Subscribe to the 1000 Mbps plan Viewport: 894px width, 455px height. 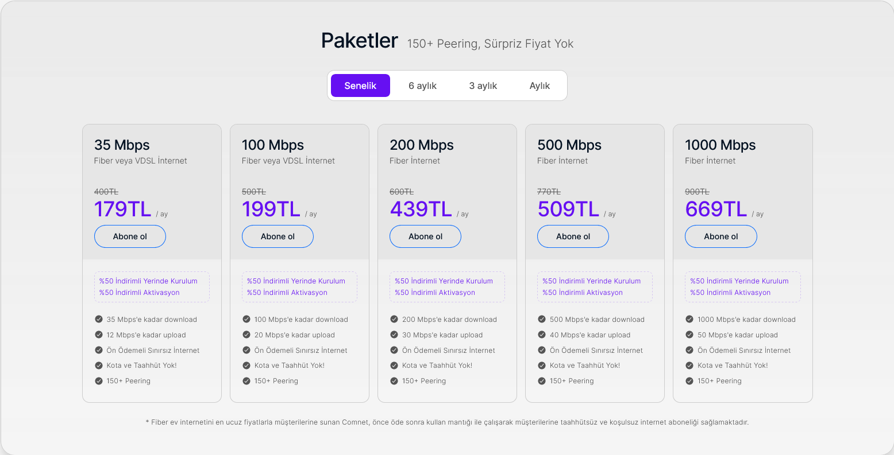[x=720, y=236]
